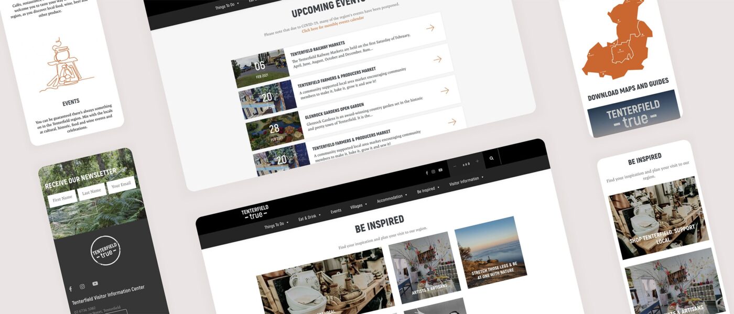Image resolution: width=734 pixels, height=314 pixels.
Task: Open YouTube icon in the desktop header
Action: coord(440,170)
